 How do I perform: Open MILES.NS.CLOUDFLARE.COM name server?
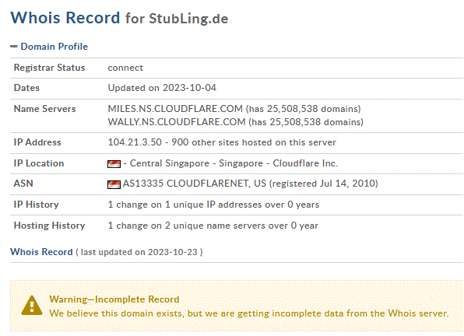175,109
